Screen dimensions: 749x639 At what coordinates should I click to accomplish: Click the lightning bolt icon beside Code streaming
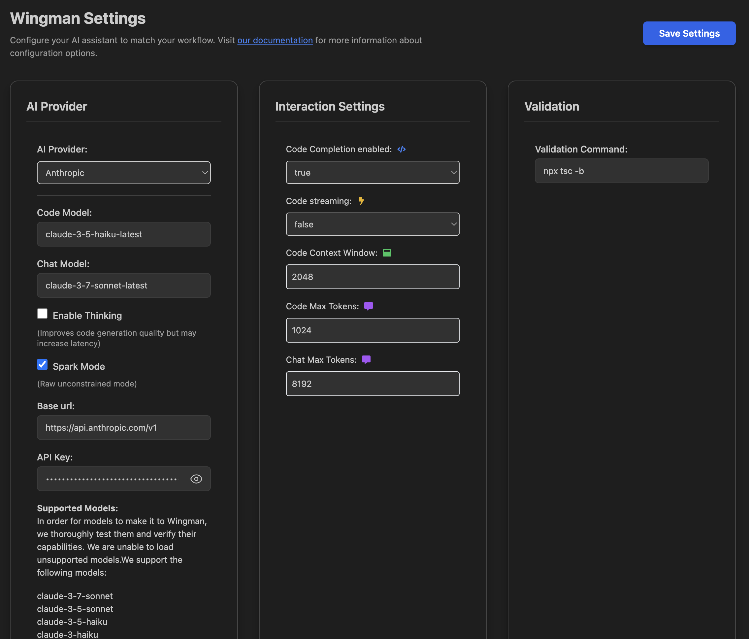(x=361, y=201)
